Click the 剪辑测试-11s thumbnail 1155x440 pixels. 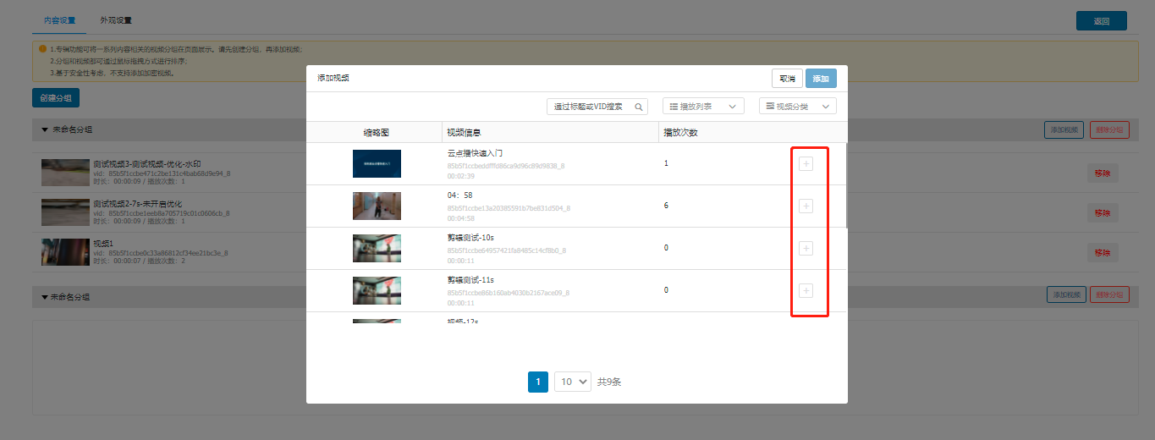[377, 290]
